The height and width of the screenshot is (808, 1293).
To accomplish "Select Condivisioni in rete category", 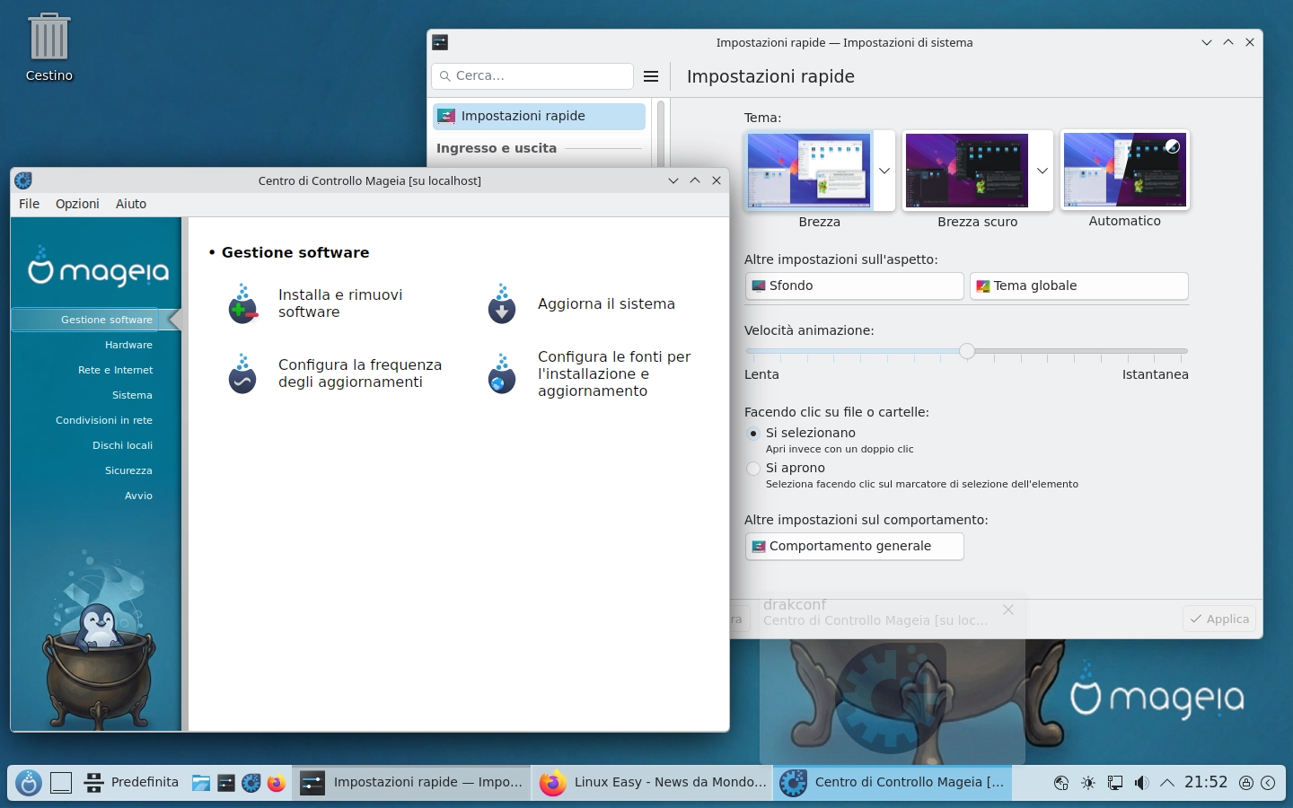I will tap(104, 420).
